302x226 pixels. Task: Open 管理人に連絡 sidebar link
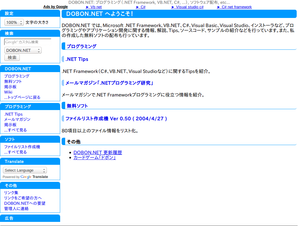[17, 209]
